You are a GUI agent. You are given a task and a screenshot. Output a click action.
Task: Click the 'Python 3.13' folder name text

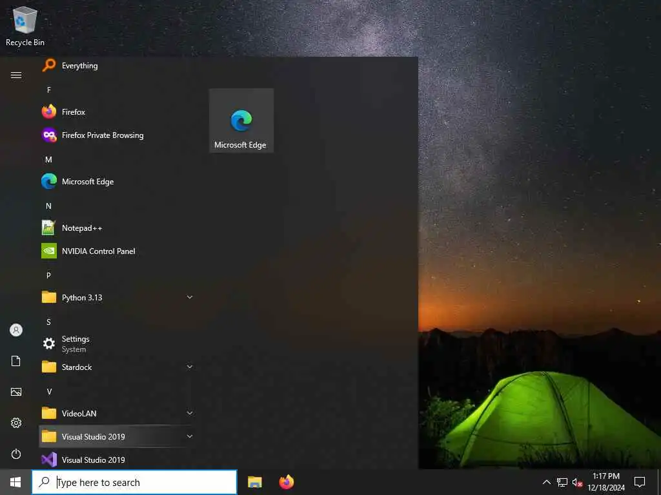[x=82, y=298]
